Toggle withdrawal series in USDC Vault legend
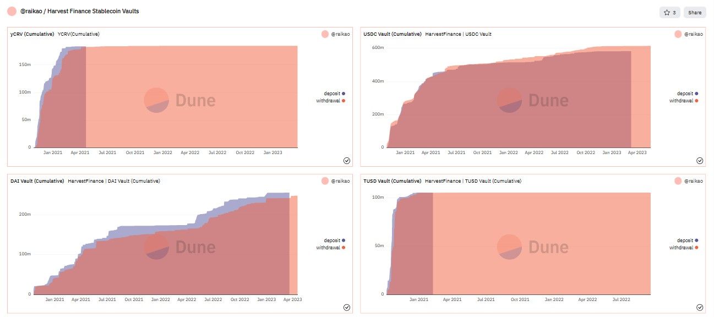 point(684,101)
